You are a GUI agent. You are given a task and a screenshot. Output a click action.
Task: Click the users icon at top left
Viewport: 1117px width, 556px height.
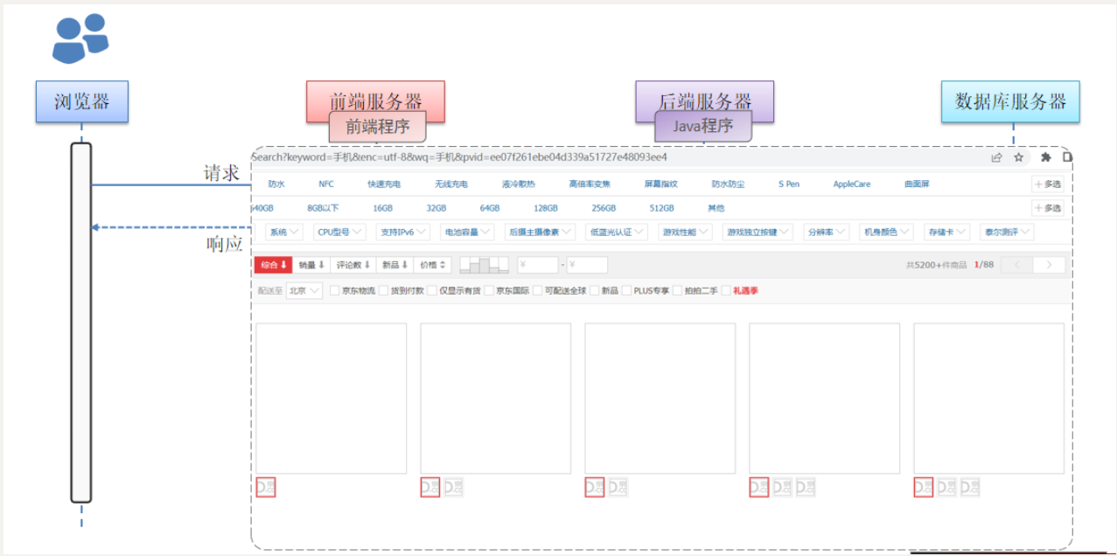click(x=80, y=38)
